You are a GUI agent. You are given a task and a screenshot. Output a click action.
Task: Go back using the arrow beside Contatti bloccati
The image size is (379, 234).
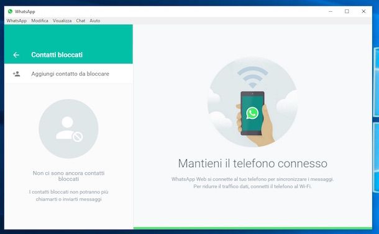[16, 55]
